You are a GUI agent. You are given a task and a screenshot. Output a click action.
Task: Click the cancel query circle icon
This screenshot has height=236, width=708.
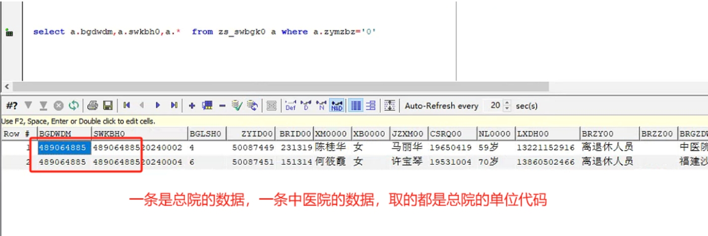click(x=59, y=105)
